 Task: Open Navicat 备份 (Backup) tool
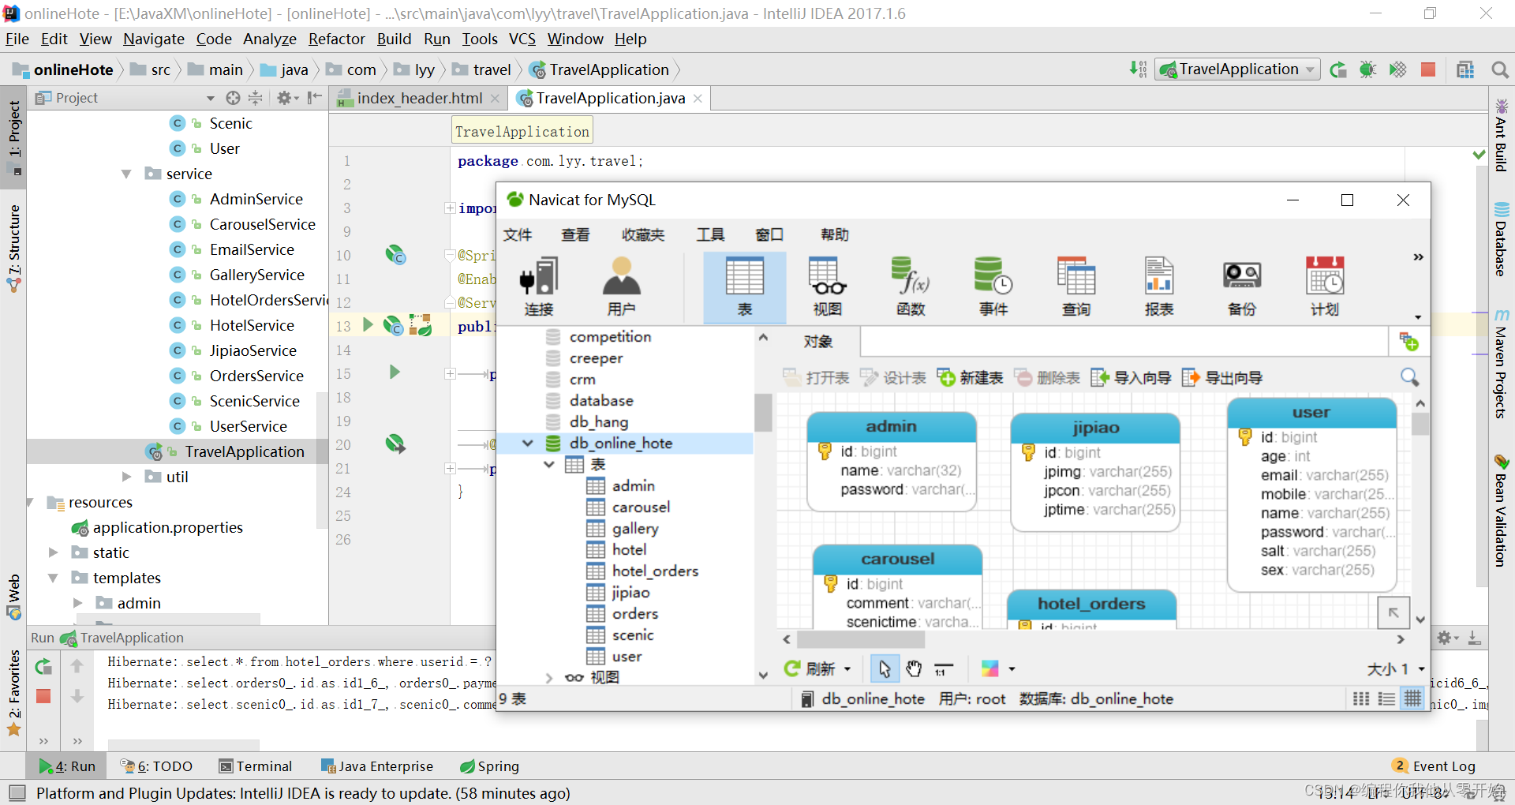[1242, 286]
